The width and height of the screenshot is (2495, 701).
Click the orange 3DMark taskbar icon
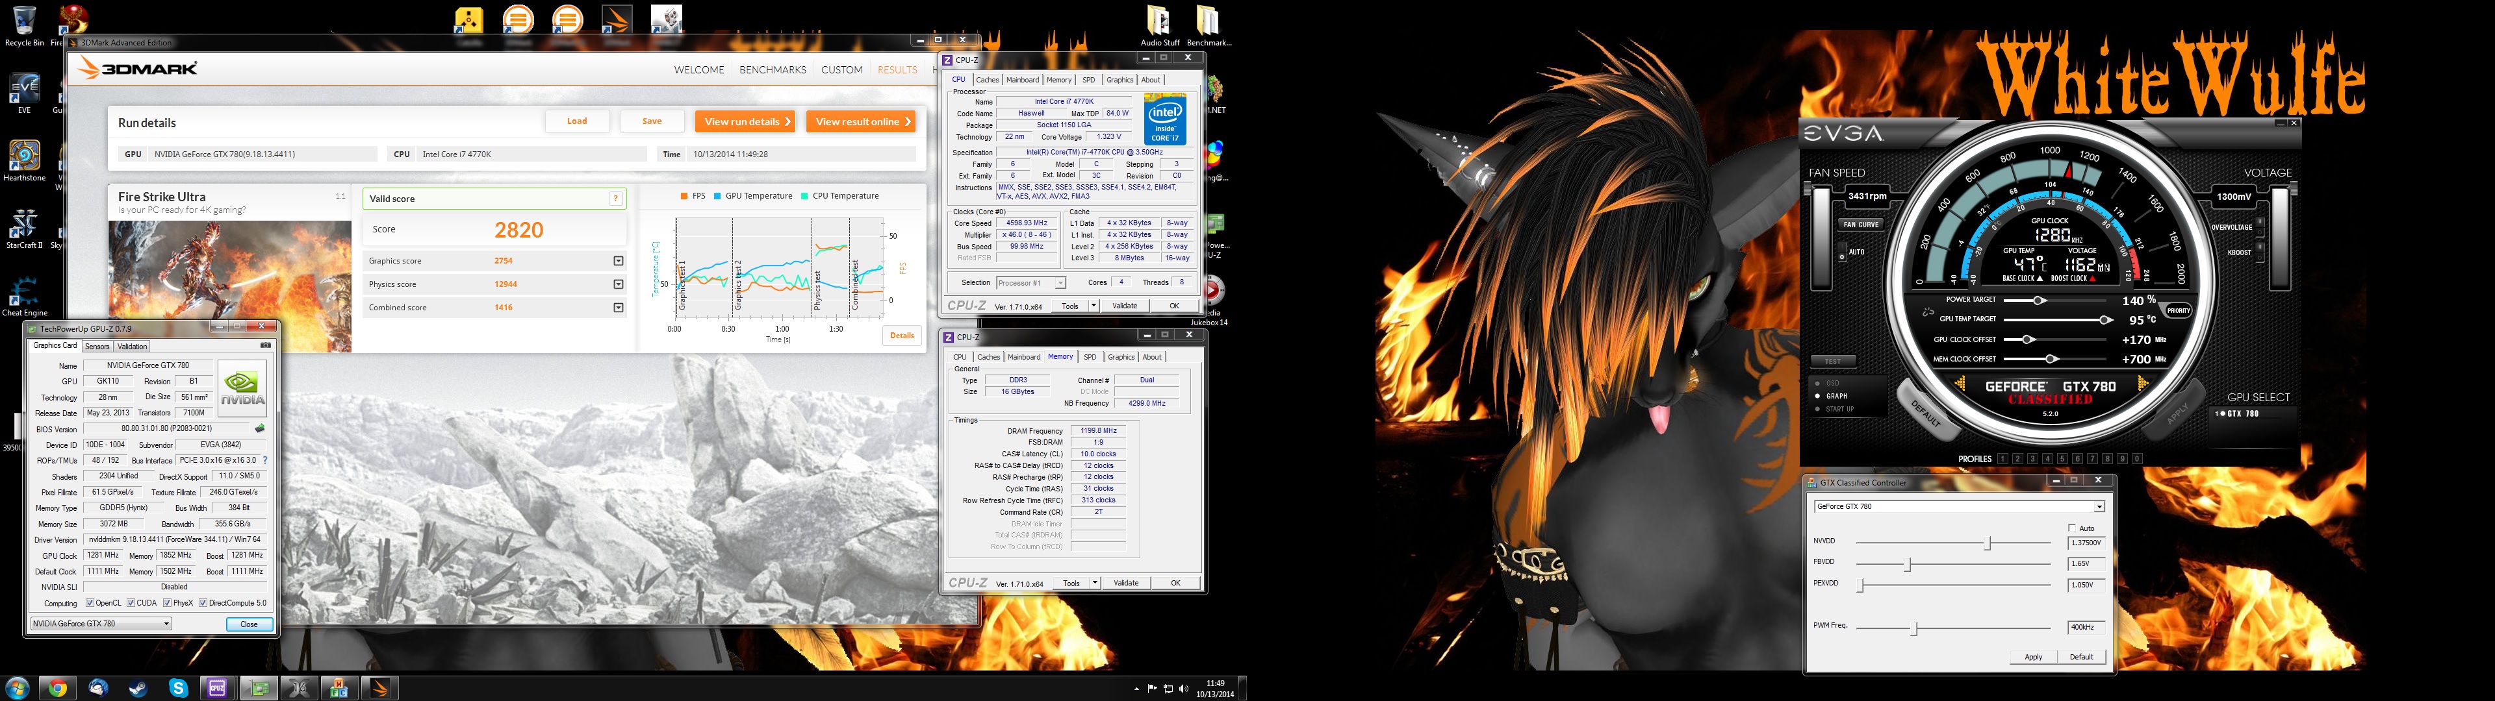point(379,689)
